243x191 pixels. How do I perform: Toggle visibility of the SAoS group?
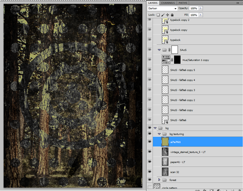pos(149,49)
